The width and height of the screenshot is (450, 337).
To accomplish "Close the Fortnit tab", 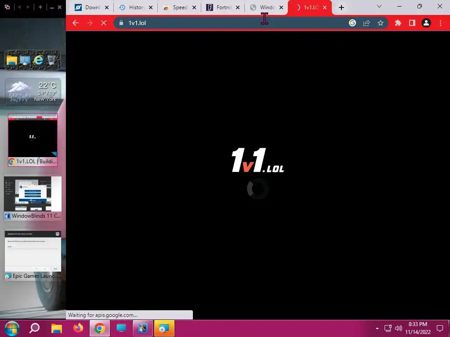I will point(238,7).
